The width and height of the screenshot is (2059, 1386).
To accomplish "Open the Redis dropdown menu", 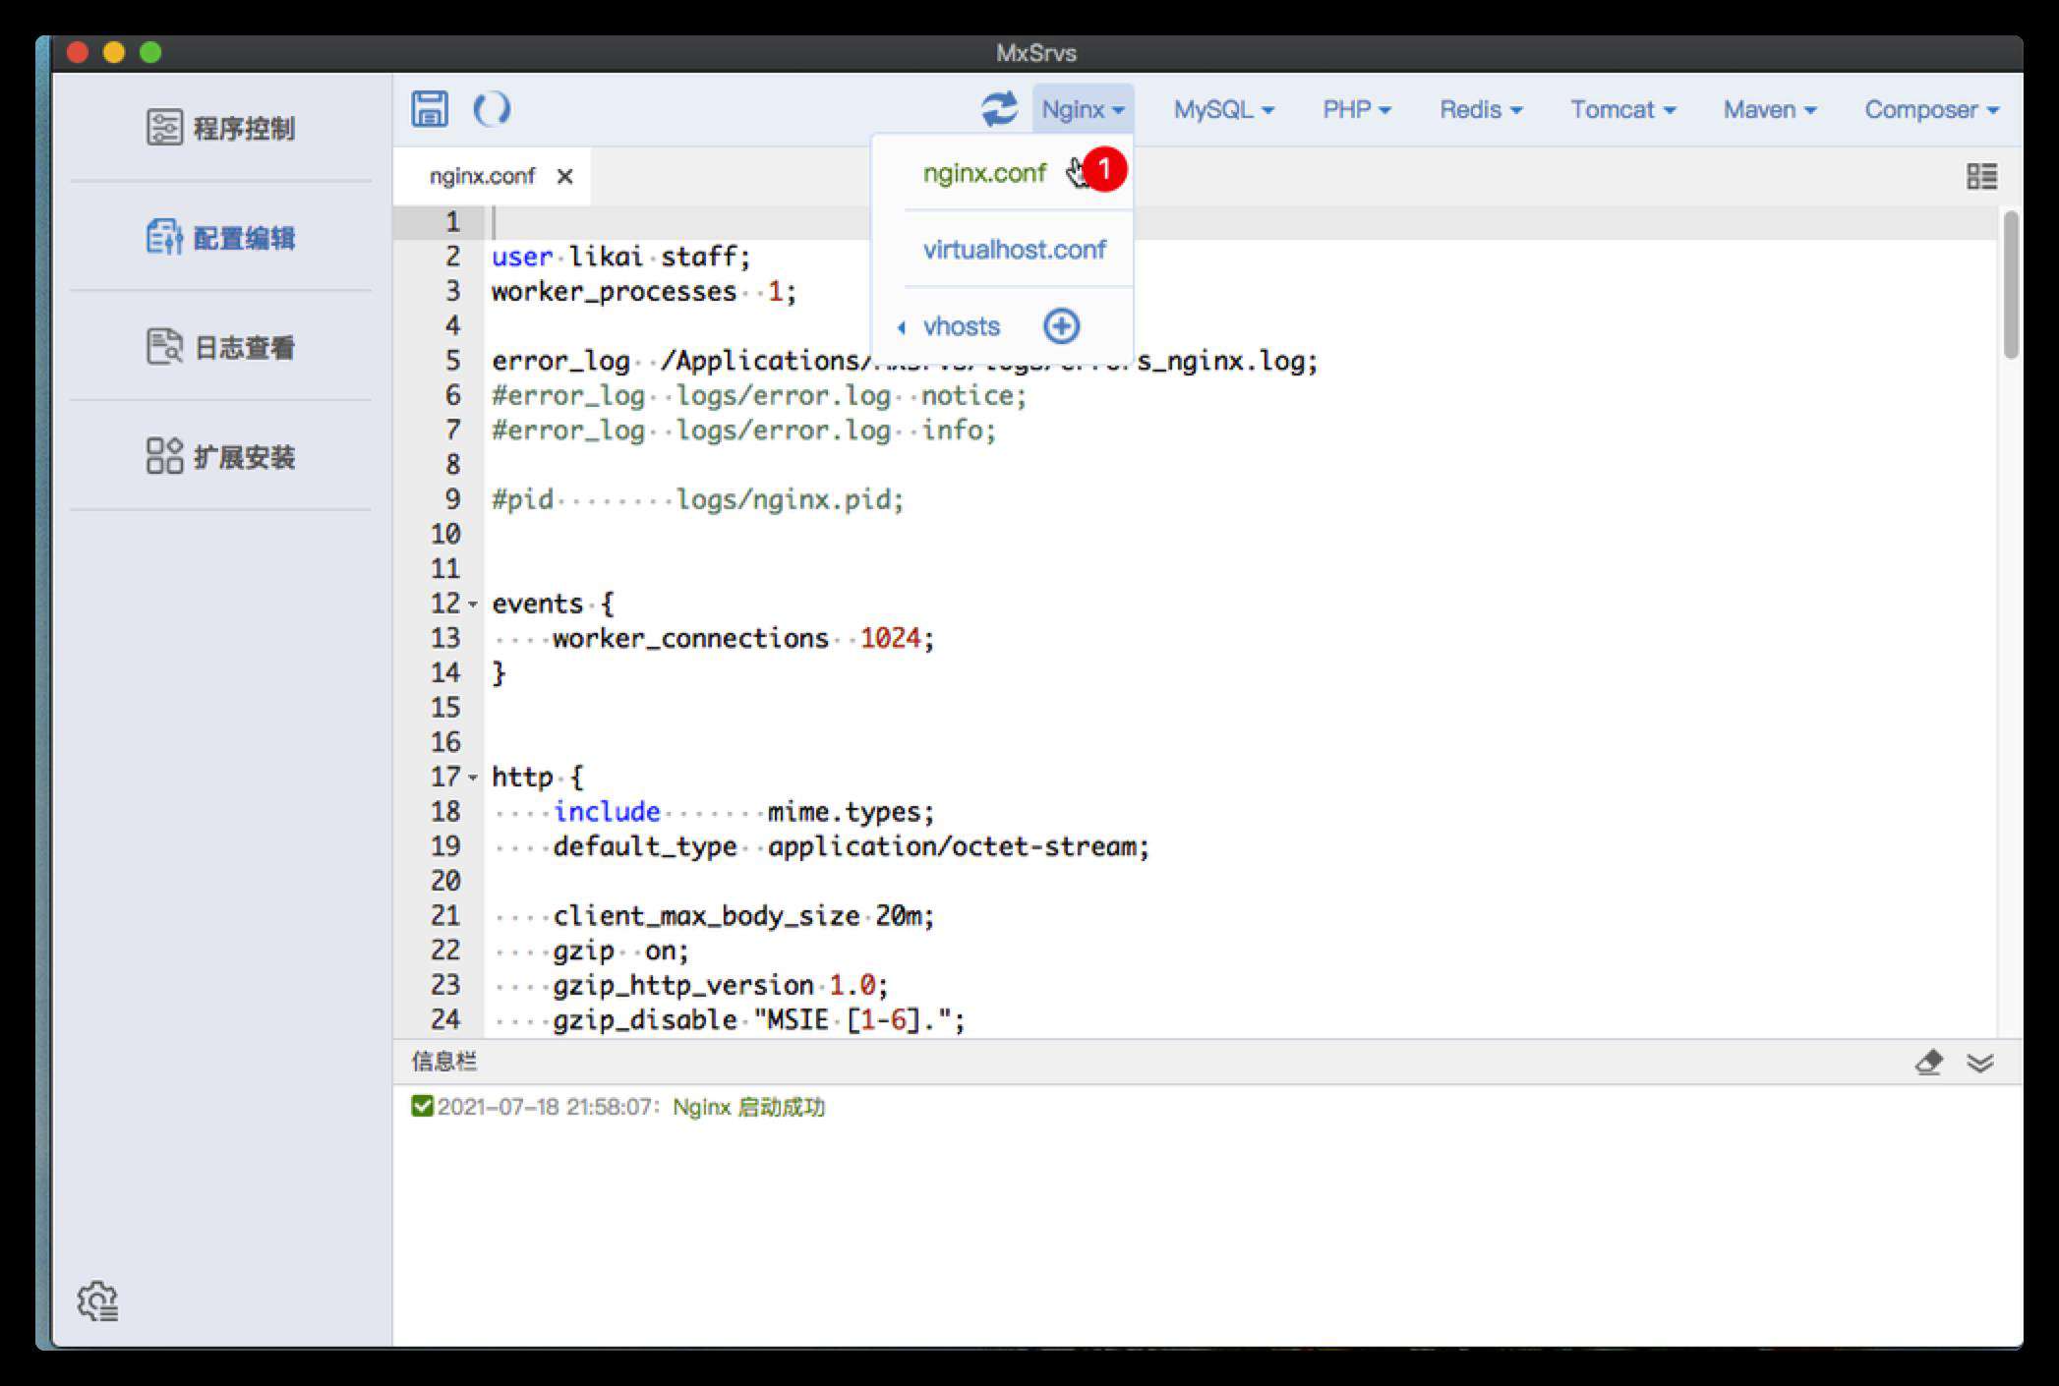I will [1481, 109].
